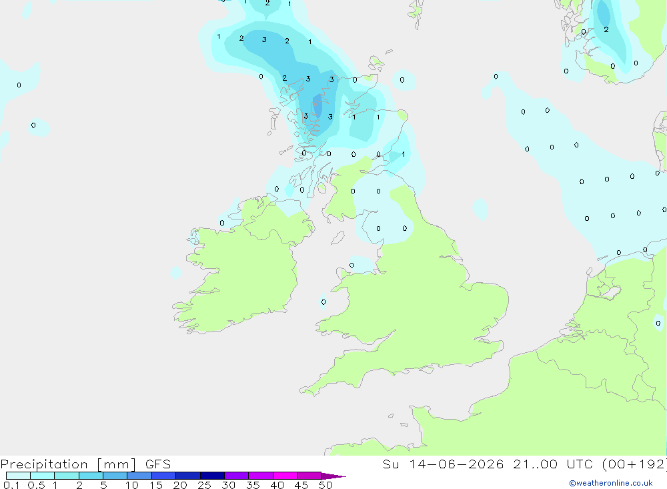Select the 10–15 mm legend swatch

tap(139, 476)
